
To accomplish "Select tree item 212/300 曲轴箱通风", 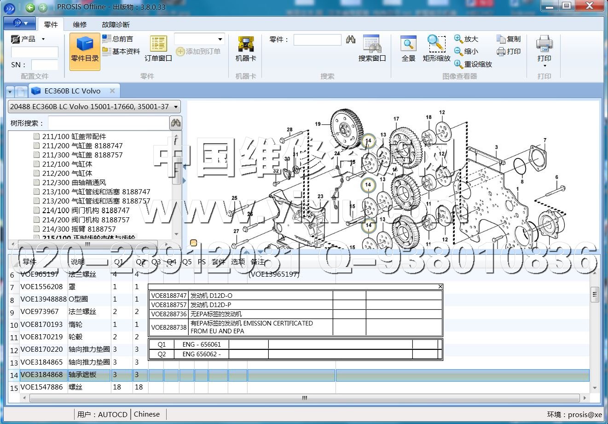I will (74, 183).
